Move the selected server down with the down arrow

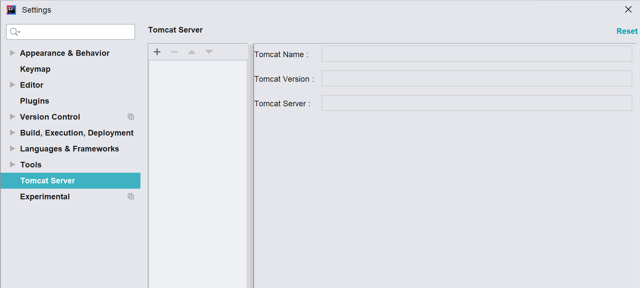(x=209, y=52)
